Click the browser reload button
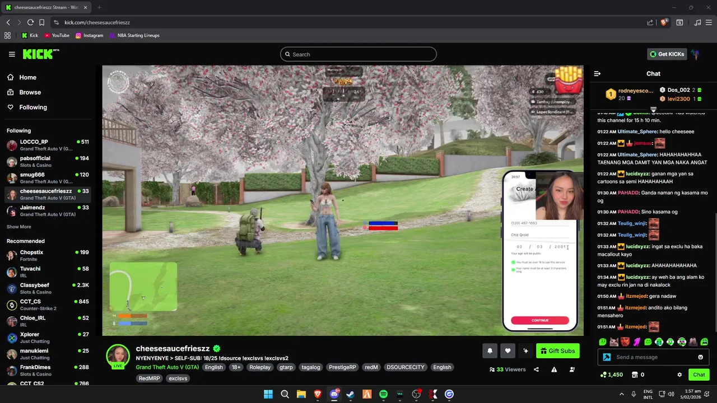Screen dimensions: 717x403 pos(30,22)
